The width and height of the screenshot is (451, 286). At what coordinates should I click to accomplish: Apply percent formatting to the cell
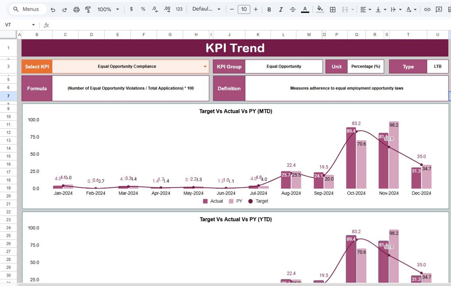coord(143,9)
